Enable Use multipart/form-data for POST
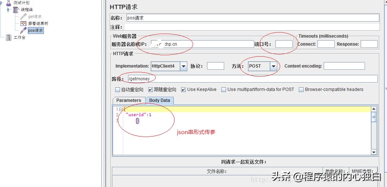Image resolution: width=387 pixels, height=187 pixels. 223,90
